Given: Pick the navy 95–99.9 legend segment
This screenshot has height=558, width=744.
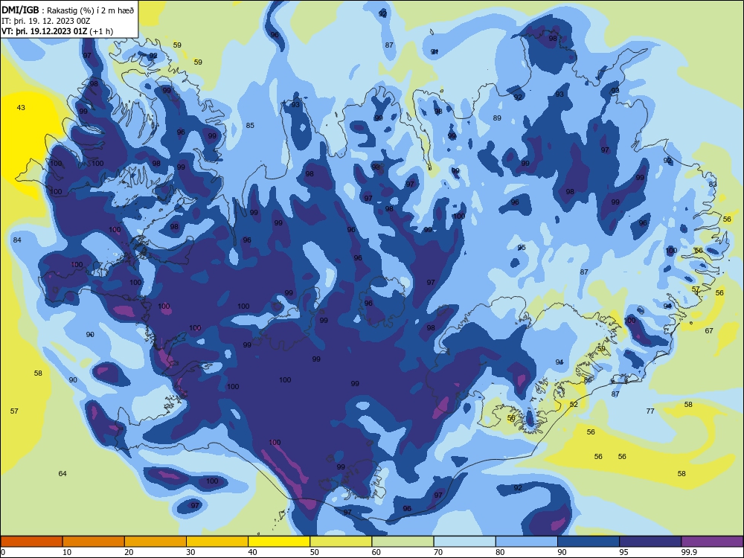Looking at the screenshot, I should (650, 542).
